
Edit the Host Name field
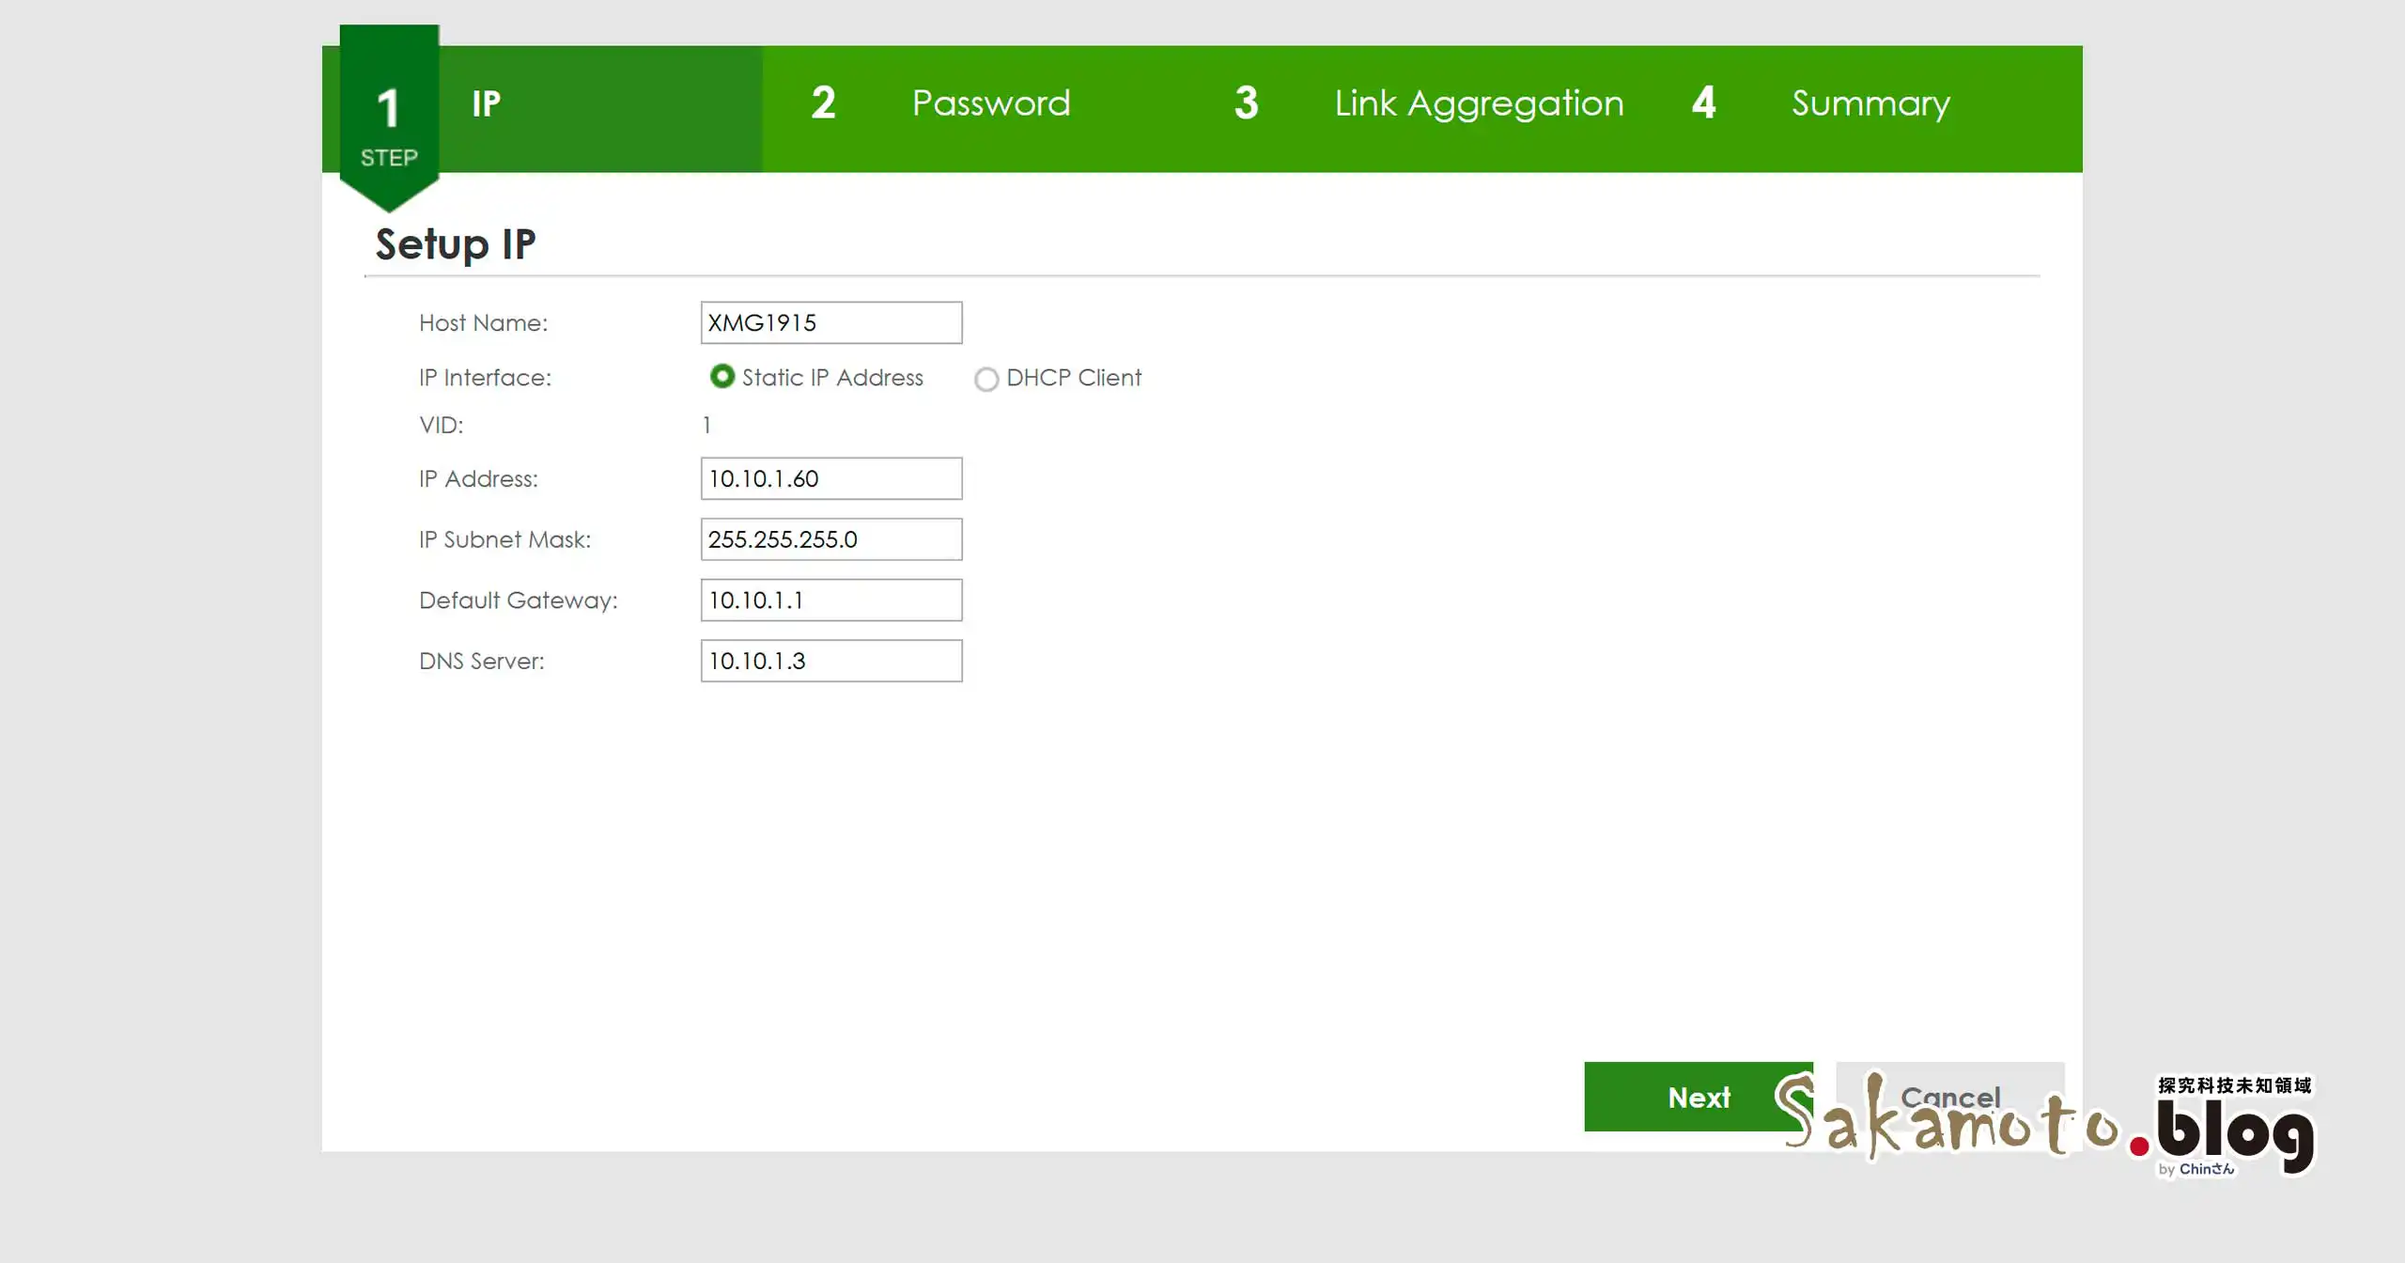pos(830,322)
